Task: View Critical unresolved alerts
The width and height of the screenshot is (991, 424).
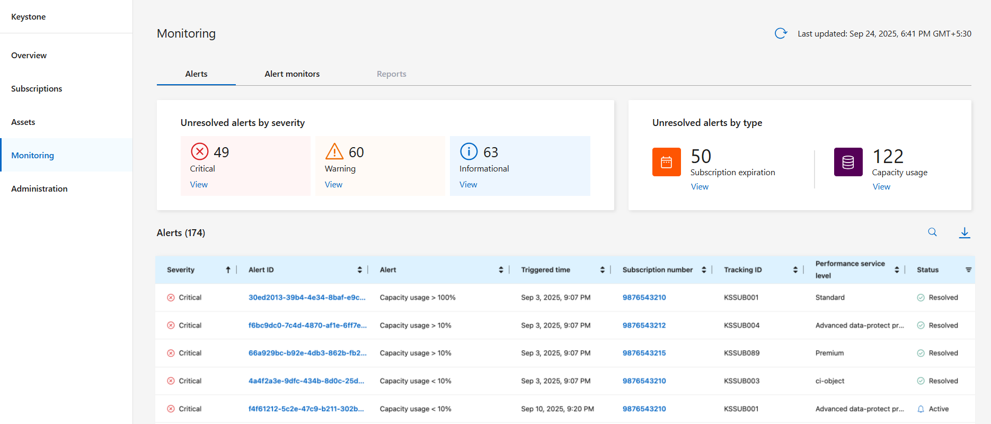Action: pyautogui.click(x=199, y=185)
